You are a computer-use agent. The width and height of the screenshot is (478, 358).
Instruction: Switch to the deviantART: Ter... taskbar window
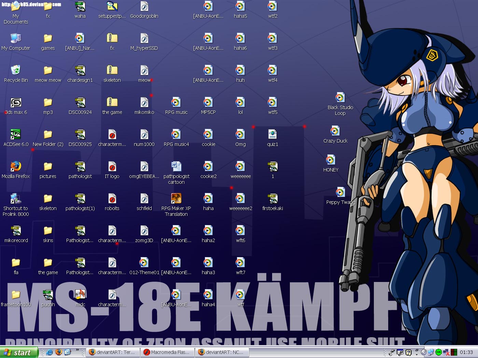click(x=113, y=353)
